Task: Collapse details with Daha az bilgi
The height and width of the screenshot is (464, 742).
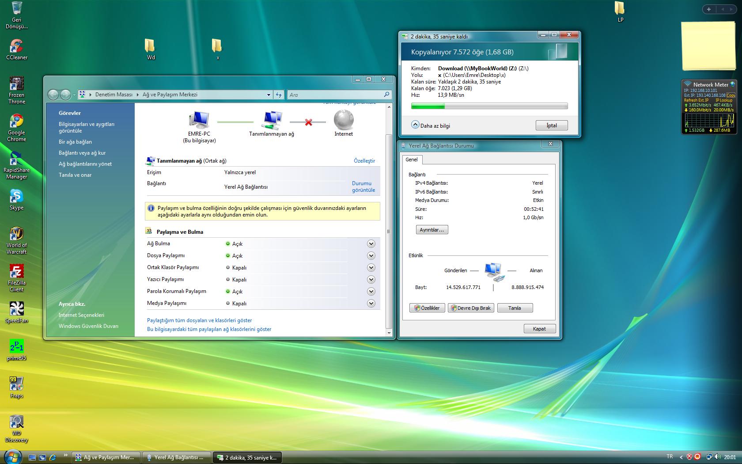Action: [431, 126]
